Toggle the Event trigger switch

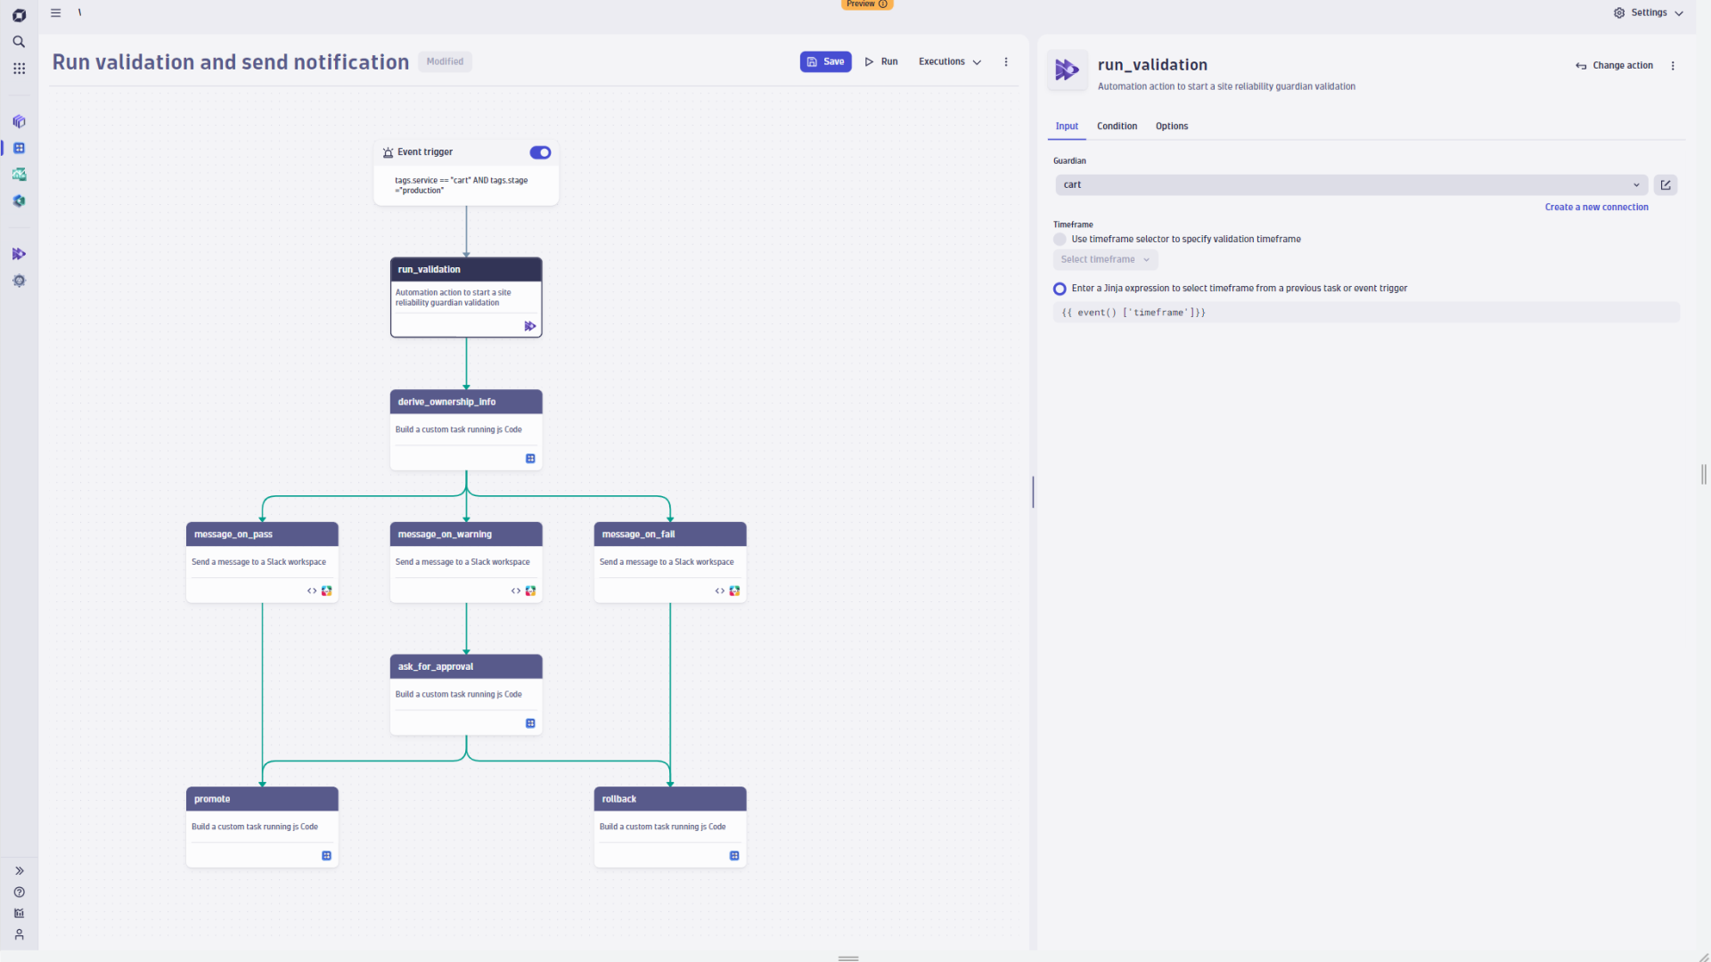tap(540, 153)
